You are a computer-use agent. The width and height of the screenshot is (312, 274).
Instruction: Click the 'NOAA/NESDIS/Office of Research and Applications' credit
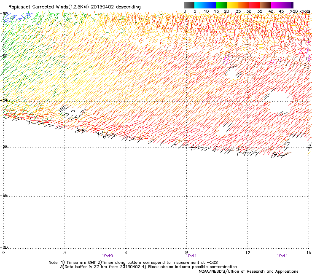pos(248,271)
